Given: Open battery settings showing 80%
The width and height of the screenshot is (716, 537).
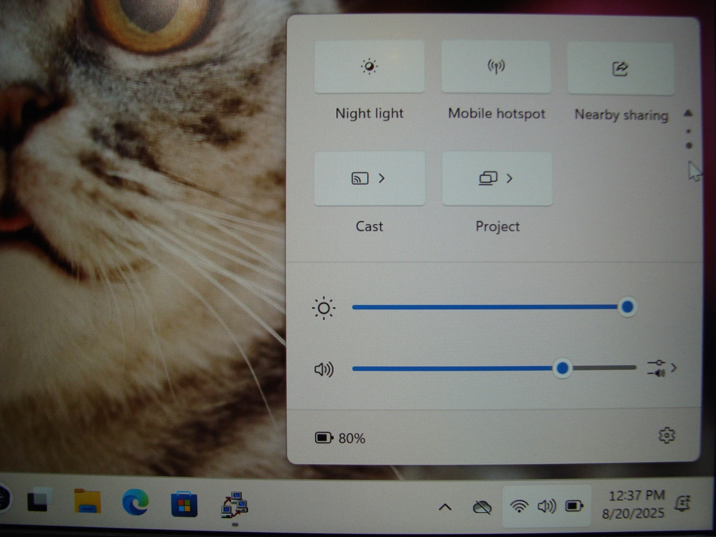Looking at the screenshot, I should coord(340,438).
